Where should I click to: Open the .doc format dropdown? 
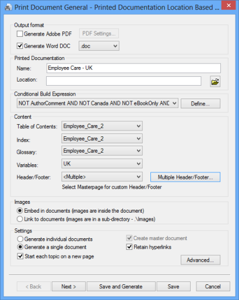pyautogui.click(x=99, y=46)
